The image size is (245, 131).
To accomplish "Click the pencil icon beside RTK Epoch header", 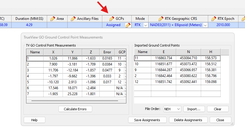I will (x=214, y=19).
